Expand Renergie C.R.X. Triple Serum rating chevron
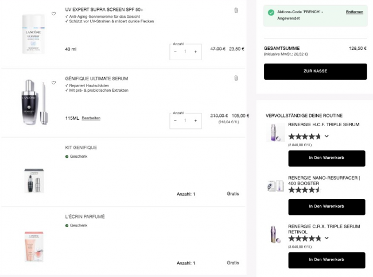 [327, 237]
